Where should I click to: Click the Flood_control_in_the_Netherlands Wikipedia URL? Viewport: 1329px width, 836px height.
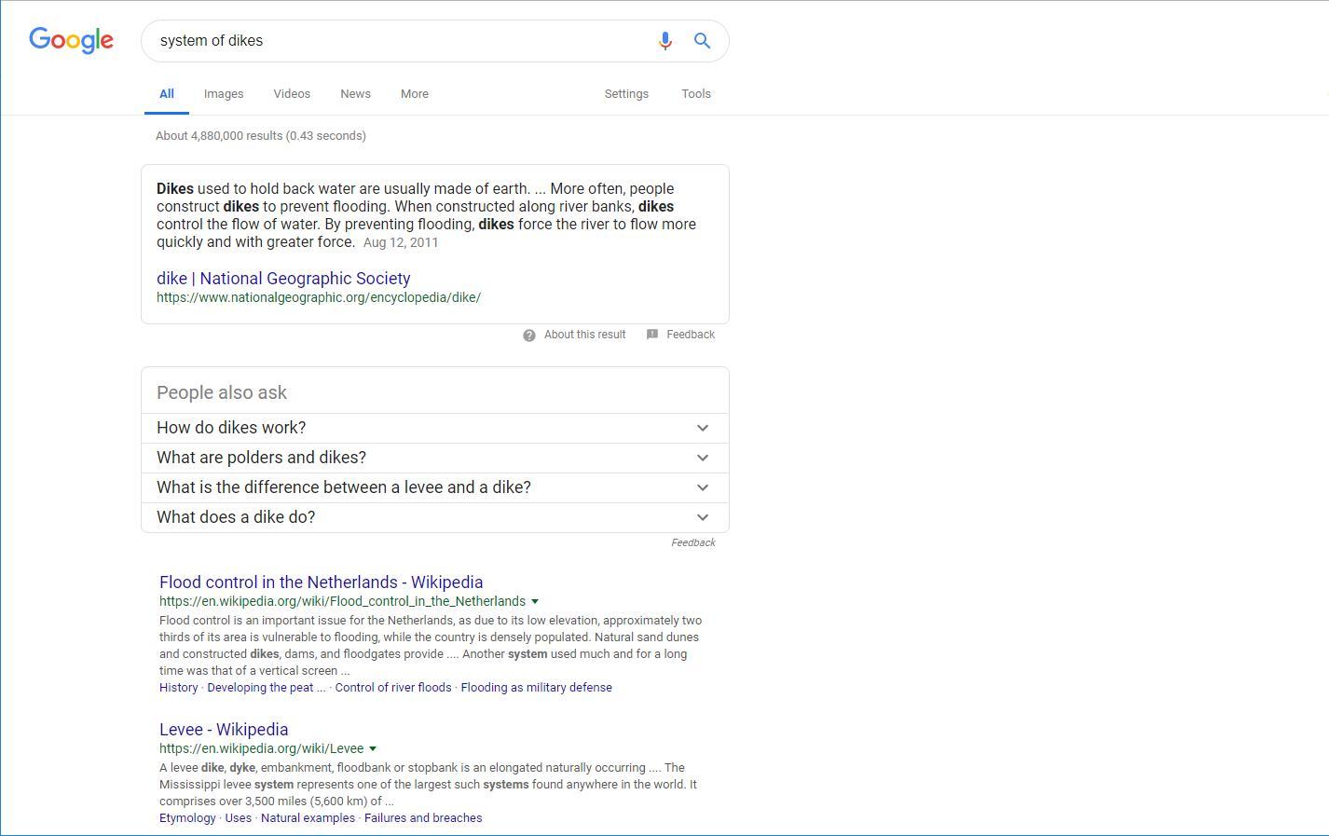342,602
